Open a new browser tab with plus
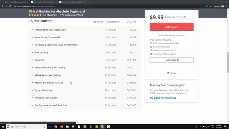 89,2
